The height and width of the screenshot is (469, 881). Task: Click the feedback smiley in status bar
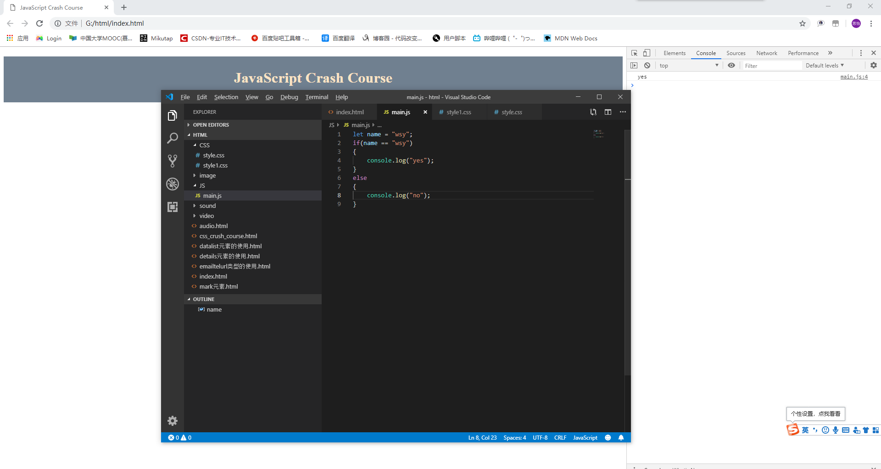[608, 438]
